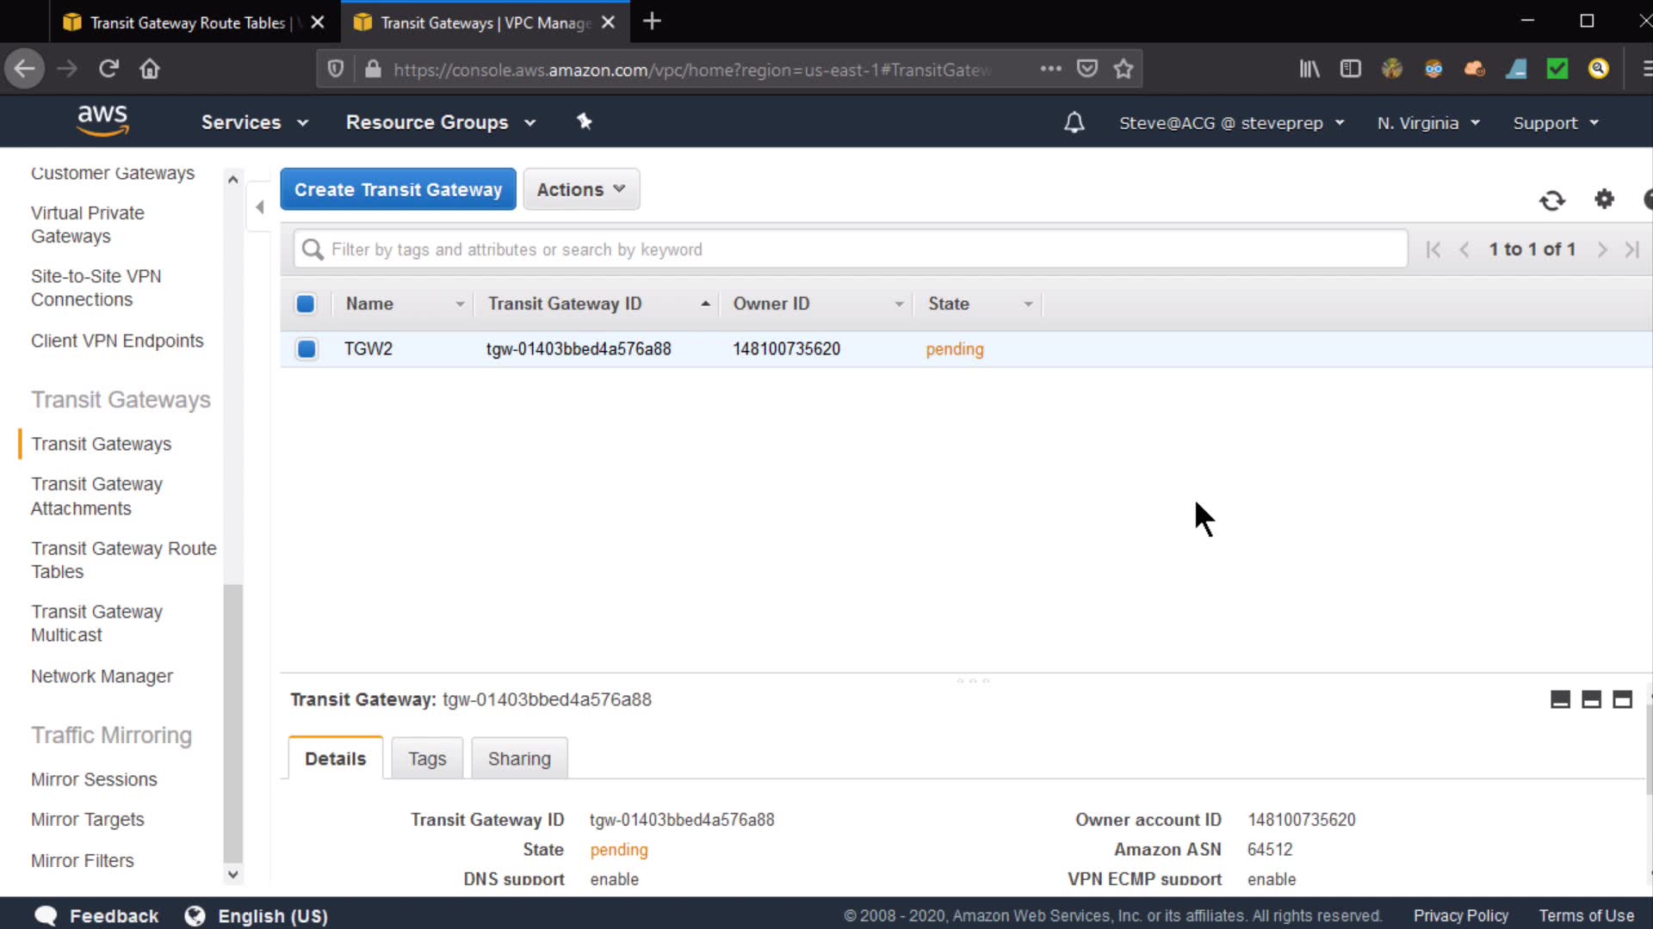The image size is (1653, 929).
Task: Click the sidebar vertical scrollbar thumb
Action: (x=232, y=723)
